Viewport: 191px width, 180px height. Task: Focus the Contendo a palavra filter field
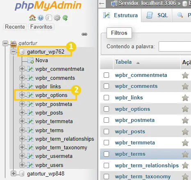pyautogui.click(x=175, y=47)
